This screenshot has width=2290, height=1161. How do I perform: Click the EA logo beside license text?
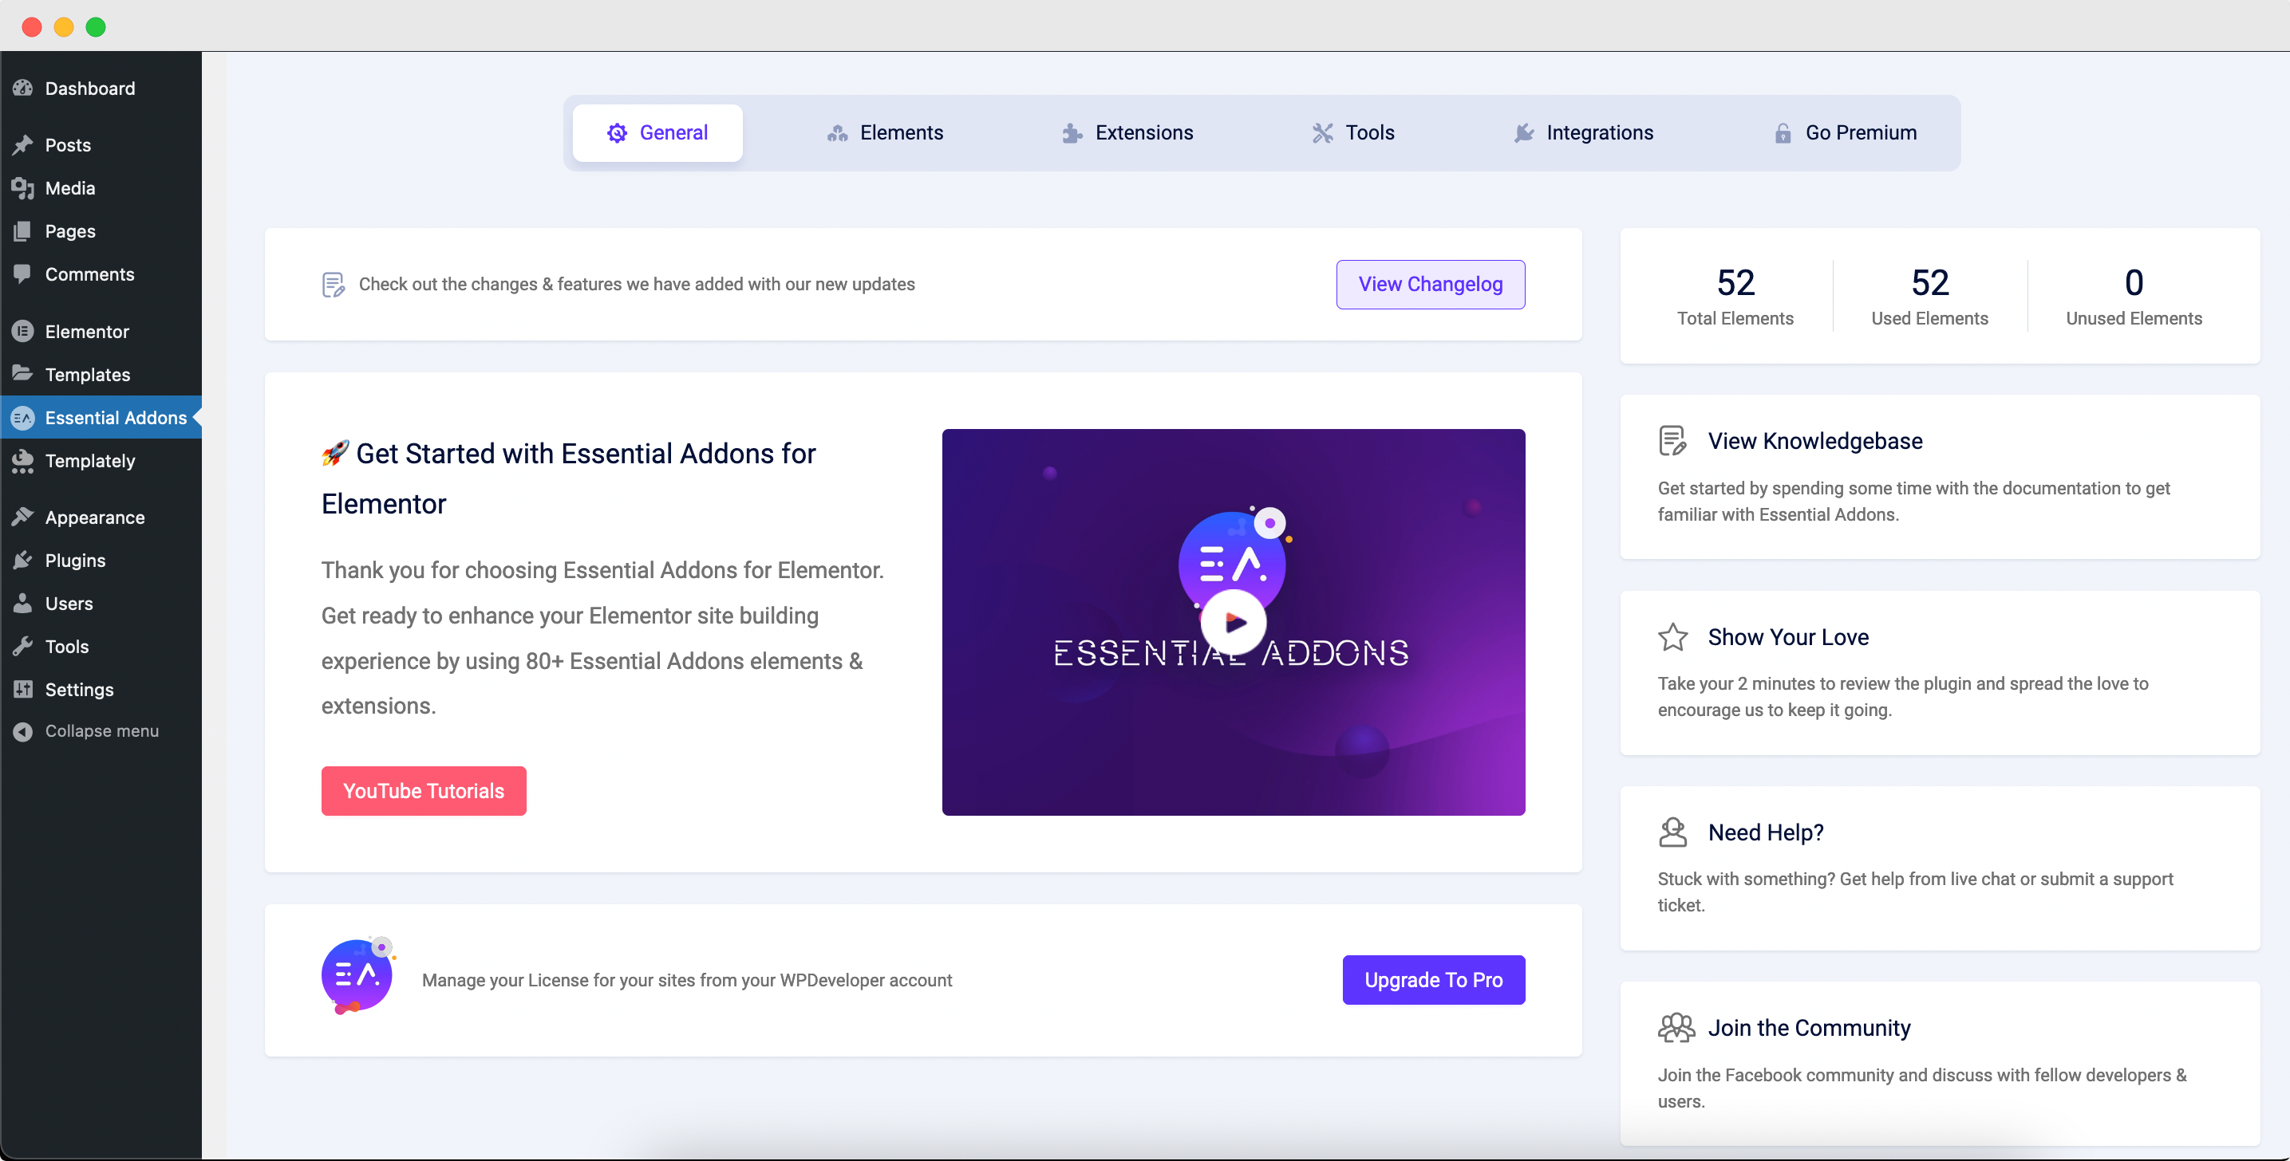click(x=357, y=975)
